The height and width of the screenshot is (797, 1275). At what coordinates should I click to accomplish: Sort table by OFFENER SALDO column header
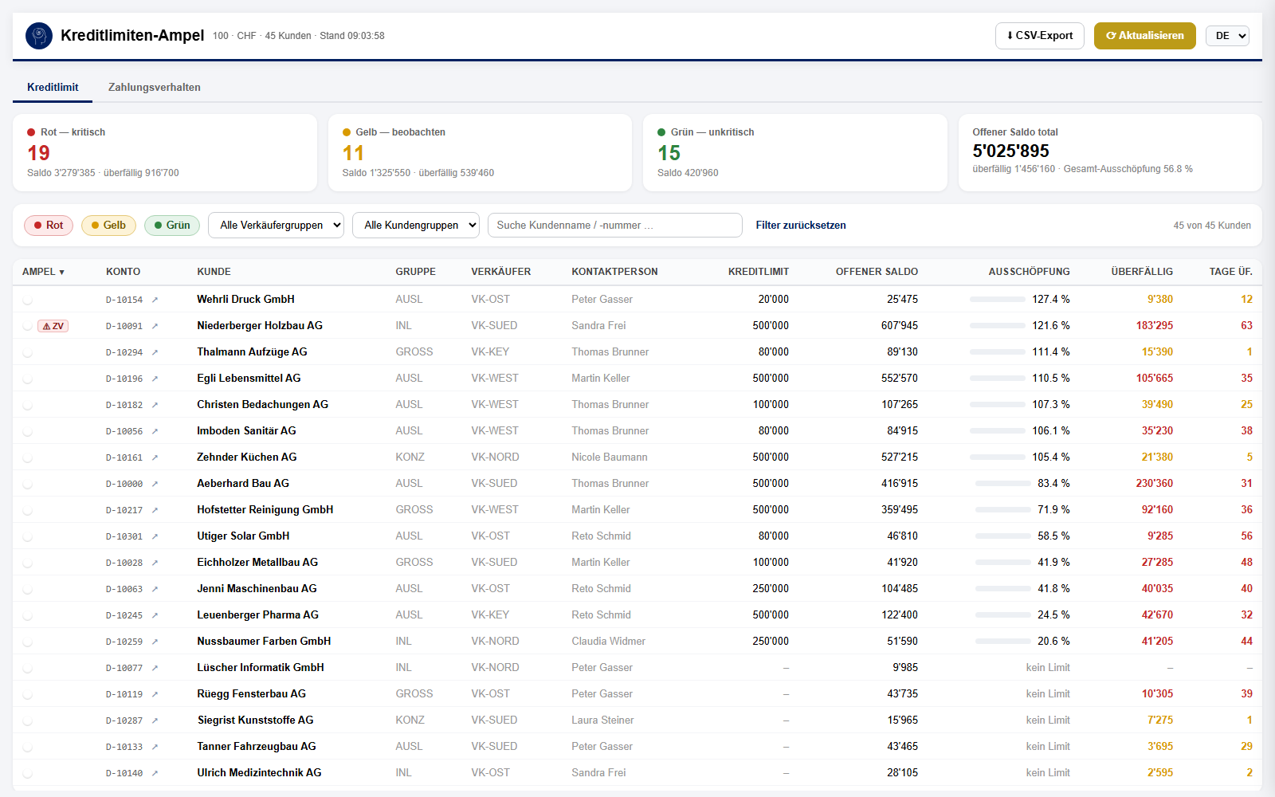point(877,272)
